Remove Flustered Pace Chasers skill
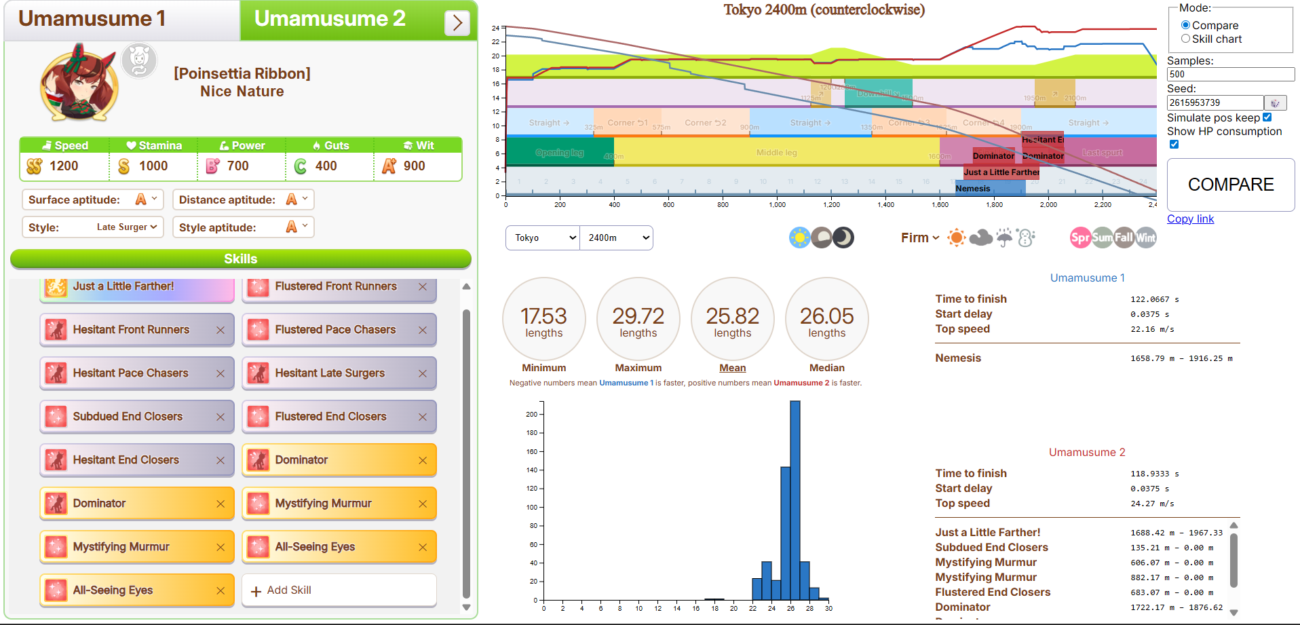Viewport: 1300px width, 625px height. tap(423, 330)
